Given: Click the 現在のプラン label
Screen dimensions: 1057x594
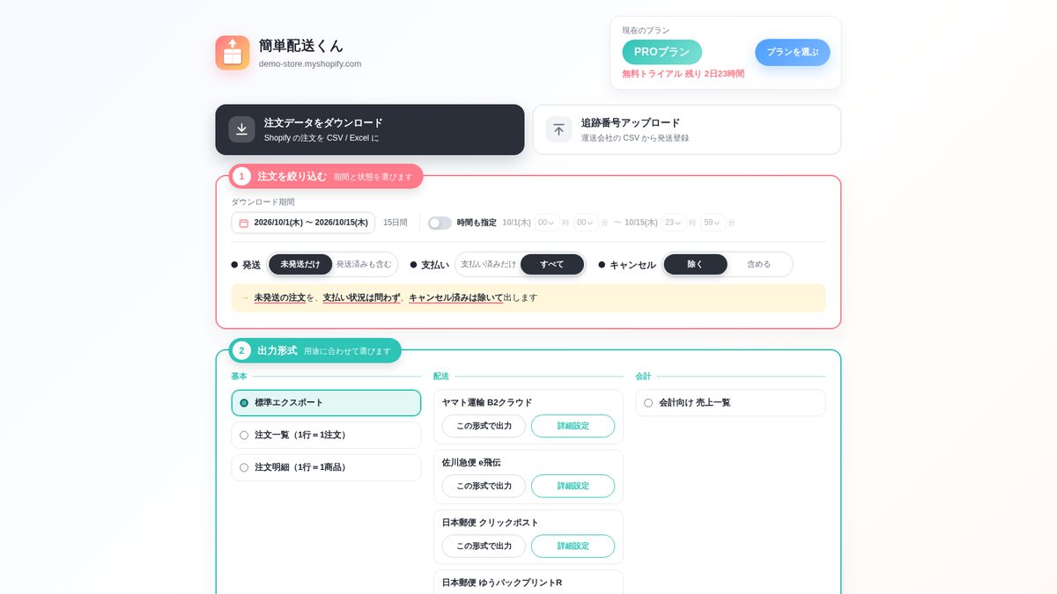Looking at the screenshot, I should (646, 30).
